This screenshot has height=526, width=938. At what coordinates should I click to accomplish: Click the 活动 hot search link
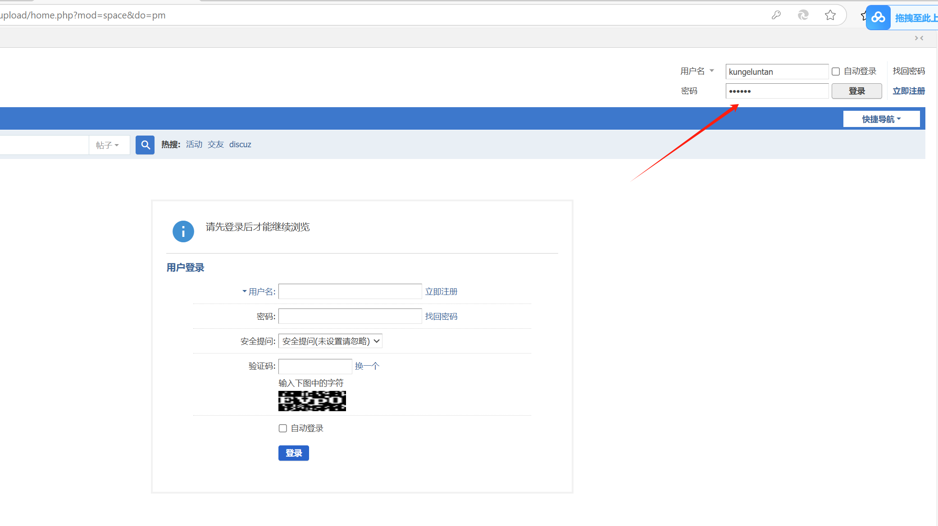194,145
